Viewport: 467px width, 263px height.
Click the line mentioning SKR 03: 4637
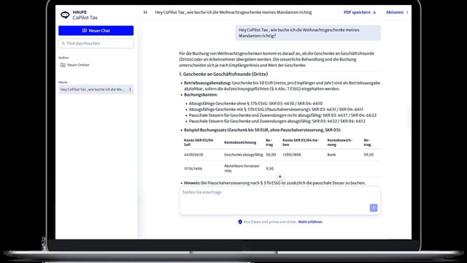click(282, 115)
